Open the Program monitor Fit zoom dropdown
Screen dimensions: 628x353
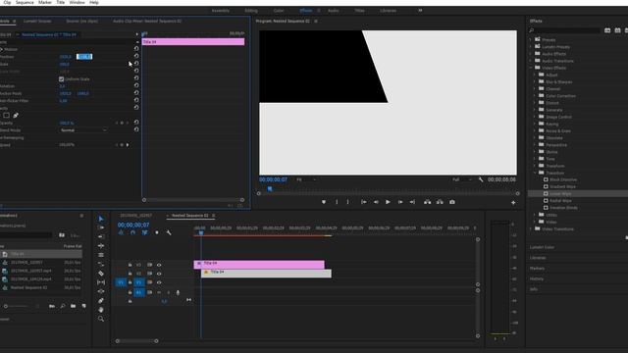[306, 179]
